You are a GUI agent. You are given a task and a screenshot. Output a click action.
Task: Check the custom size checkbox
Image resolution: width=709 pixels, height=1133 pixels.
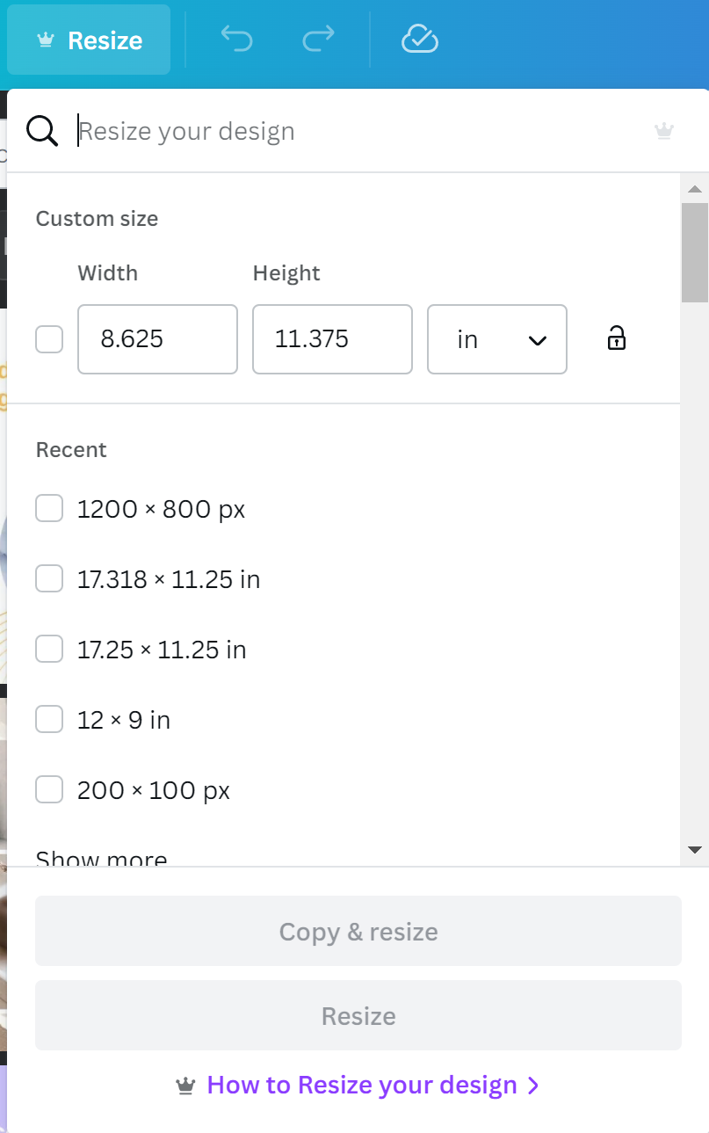(x=49, y=339)
